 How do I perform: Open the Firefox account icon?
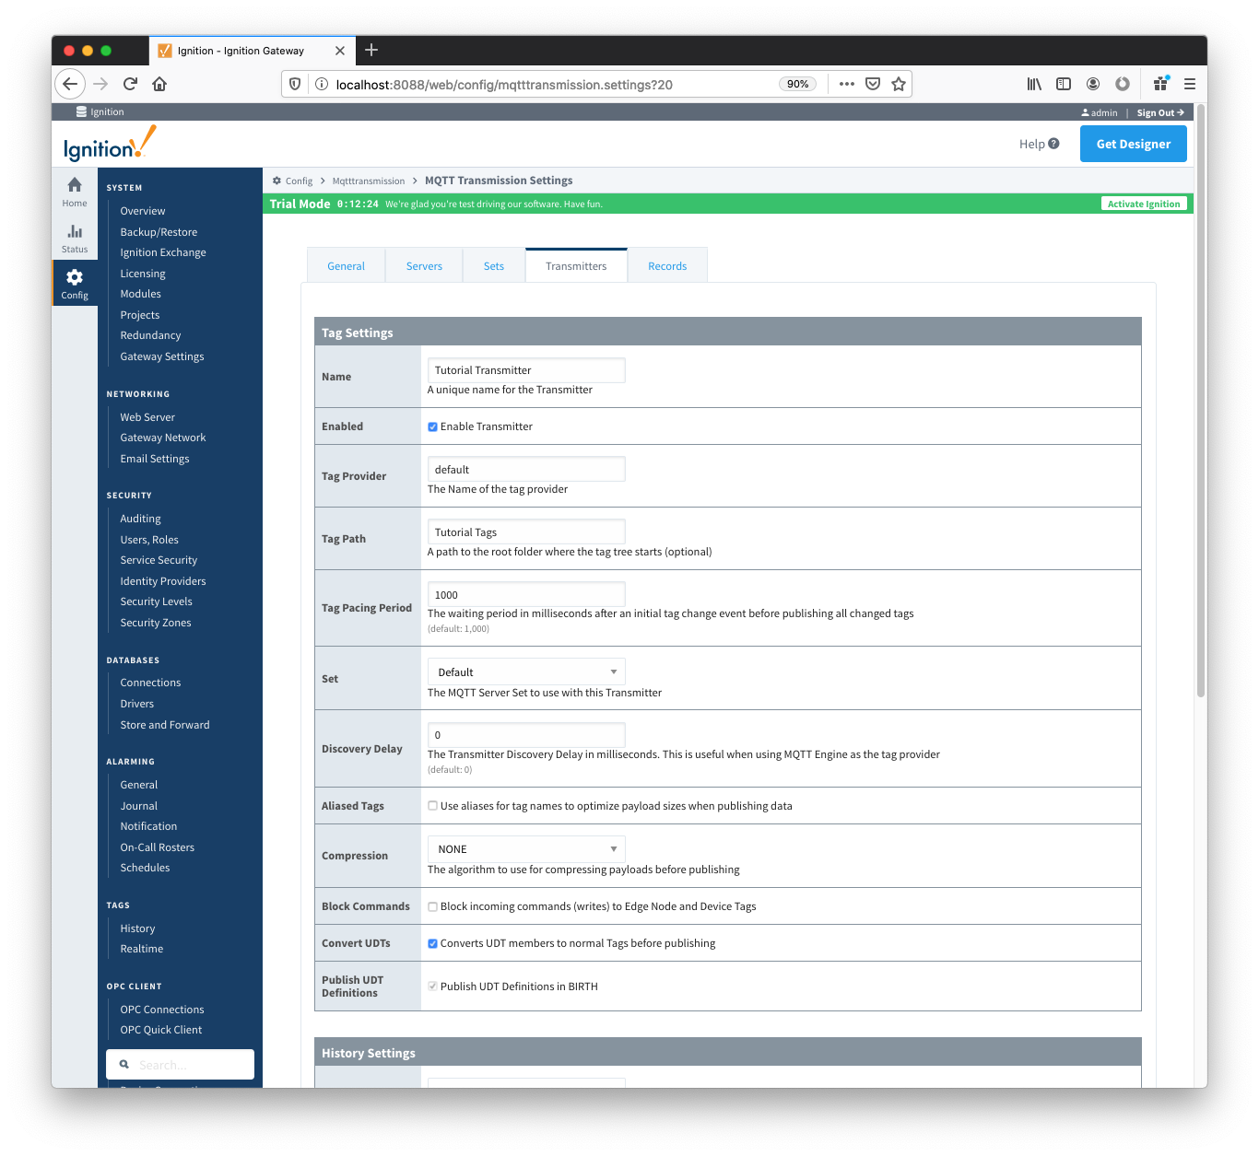pyautogui.click(x=1093, y=84)
